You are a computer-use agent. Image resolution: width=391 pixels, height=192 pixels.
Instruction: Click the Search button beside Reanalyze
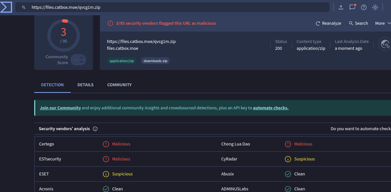pyautogui.click(x=358, y=23)
